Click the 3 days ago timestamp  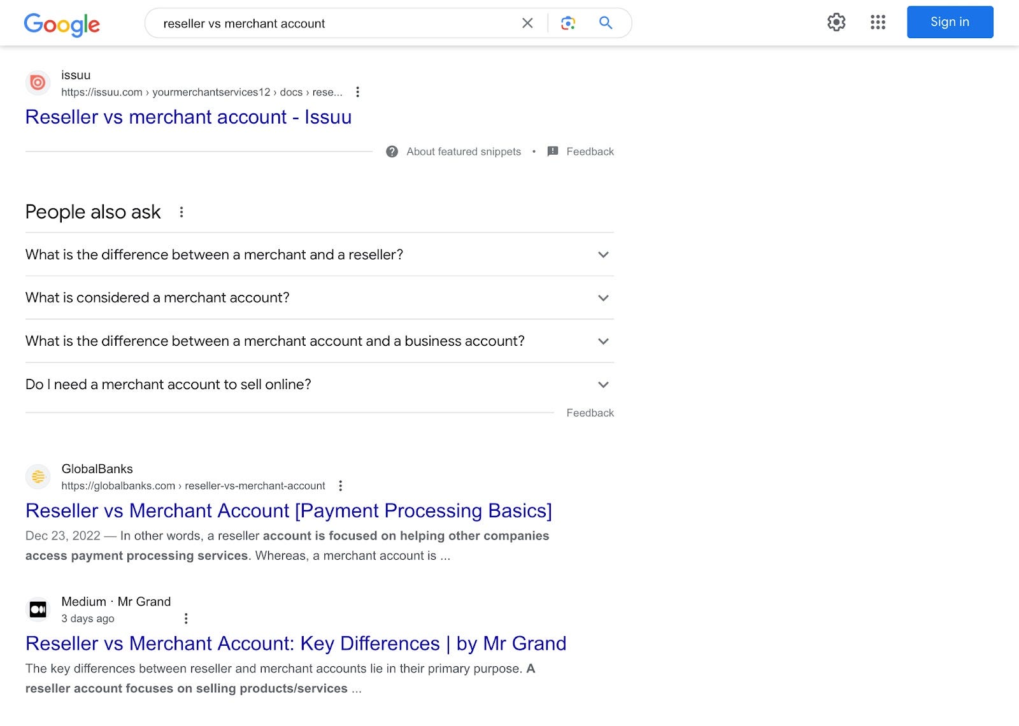coord(88,618)
